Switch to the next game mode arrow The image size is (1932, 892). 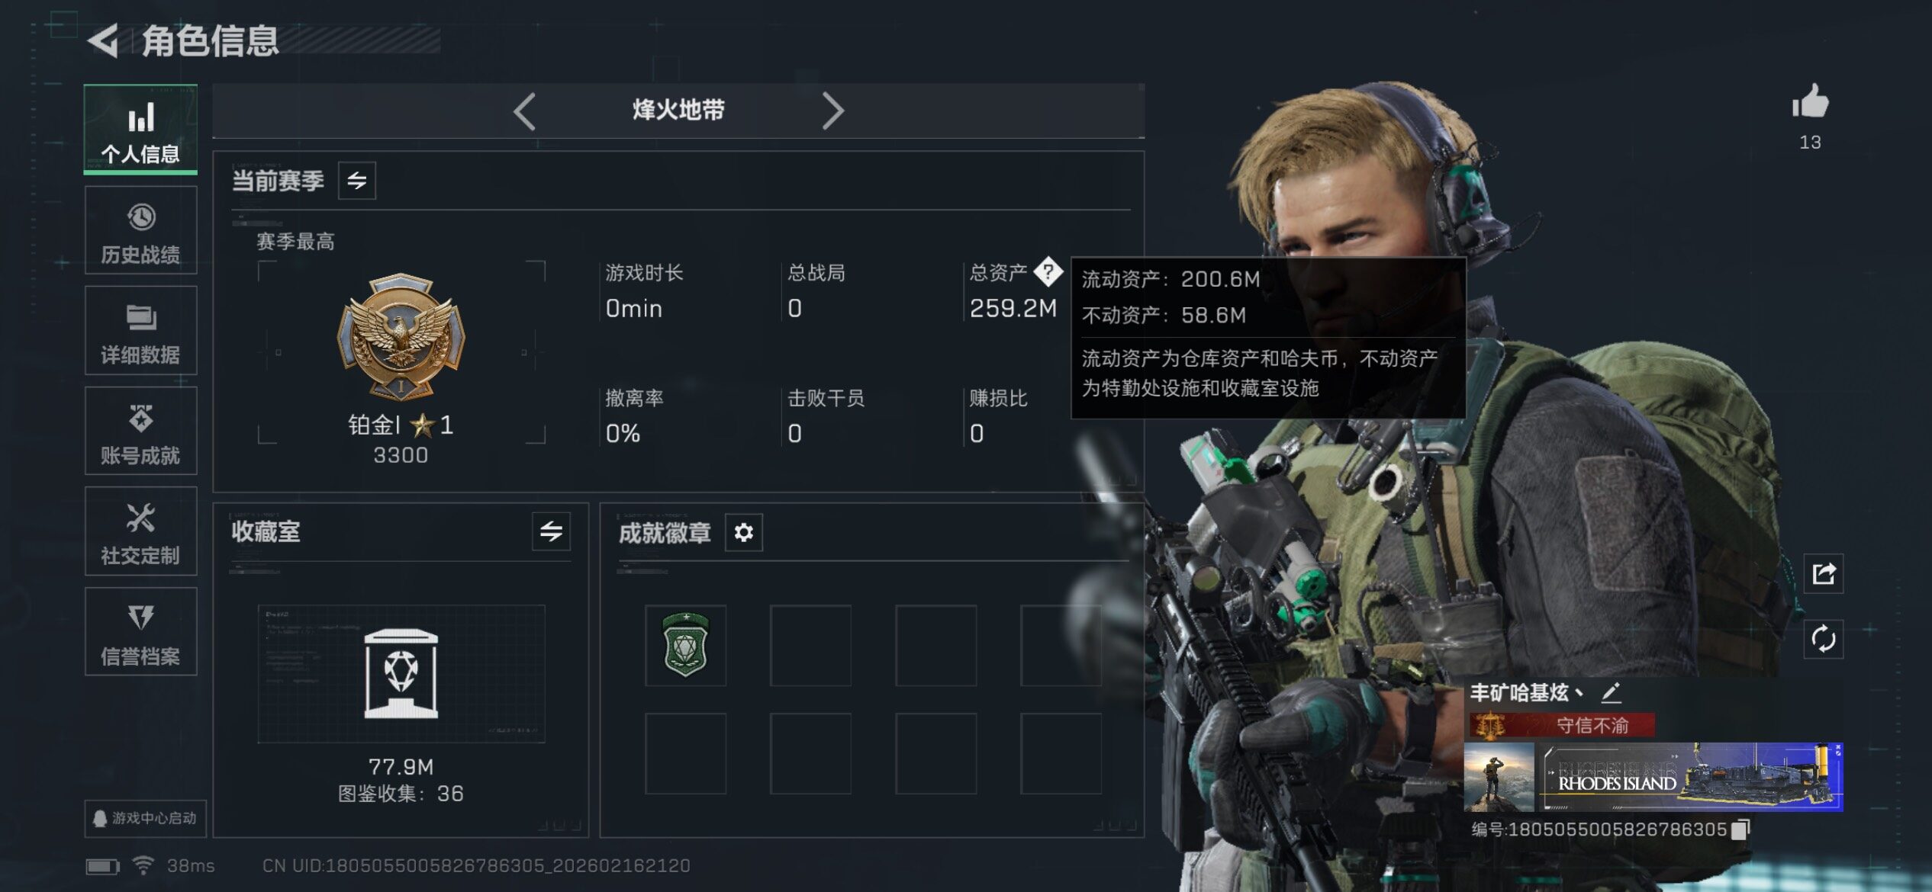(x=832, y=111)
